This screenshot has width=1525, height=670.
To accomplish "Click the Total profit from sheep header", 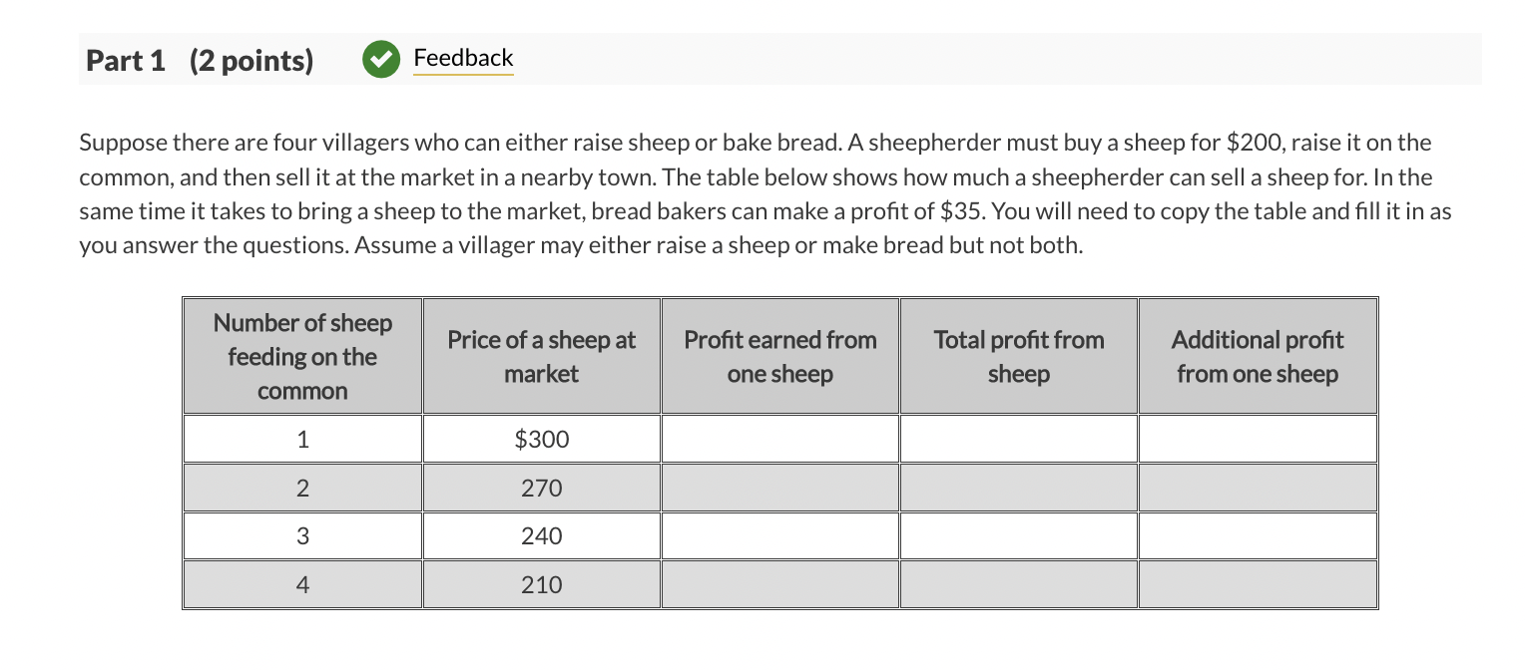I will coord(1018,356).
